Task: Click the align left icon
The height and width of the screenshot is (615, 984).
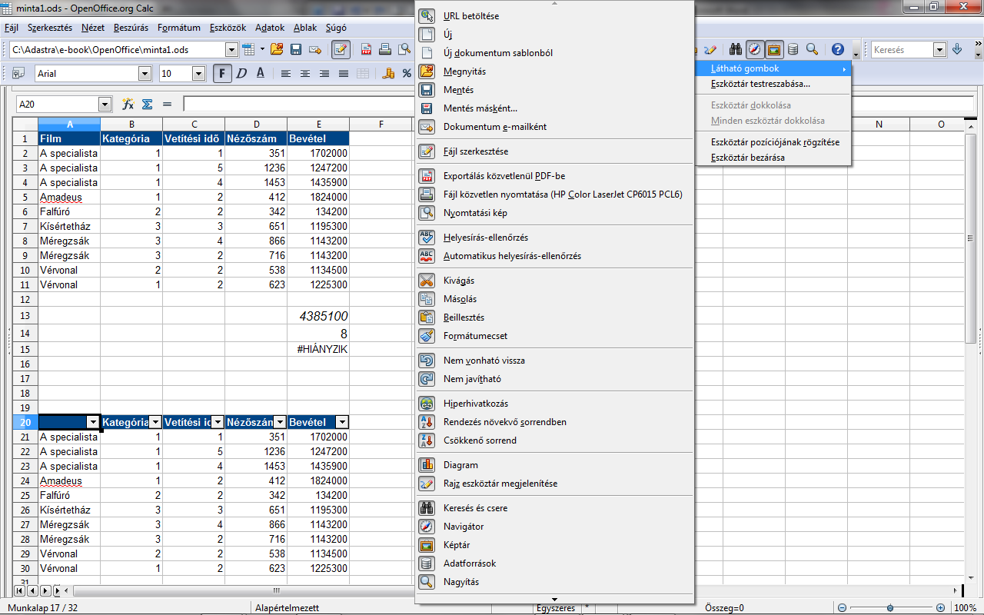Action: [286, 73]
